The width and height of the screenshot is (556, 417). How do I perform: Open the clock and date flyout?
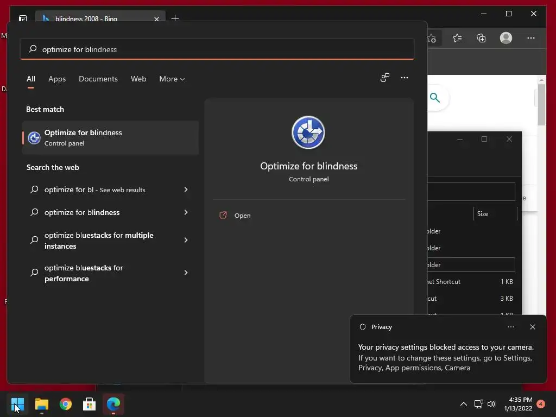[x=518, y=404]
